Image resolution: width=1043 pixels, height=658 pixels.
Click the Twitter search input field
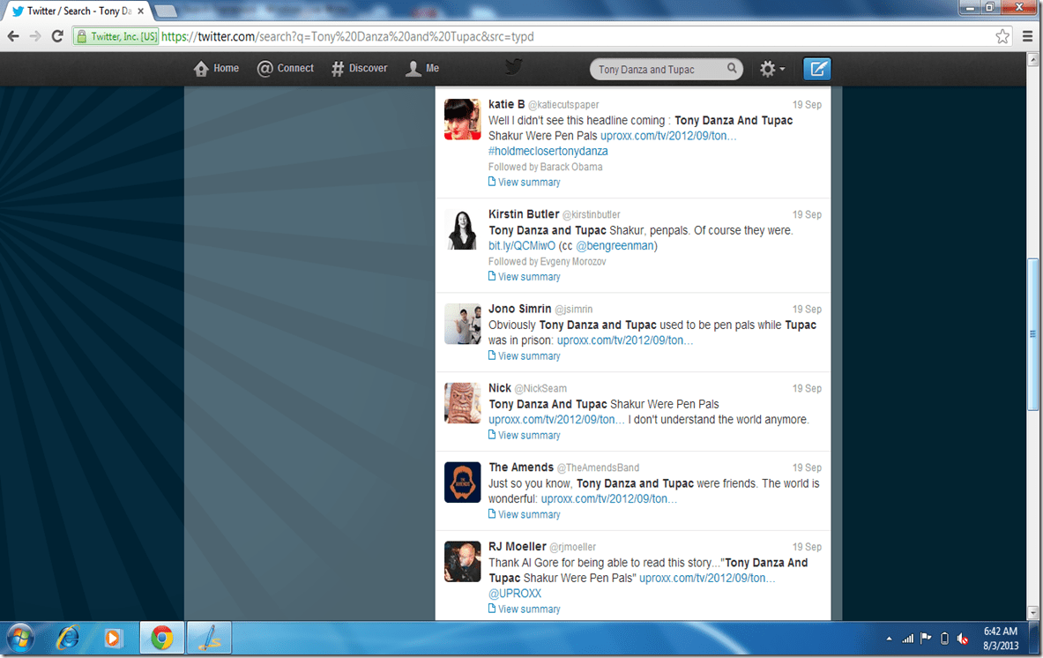[x=657, y=70]
